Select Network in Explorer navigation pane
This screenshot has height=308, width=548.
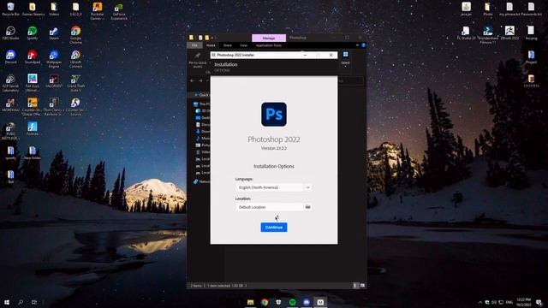pyautogui.click(x=202, y=181)
